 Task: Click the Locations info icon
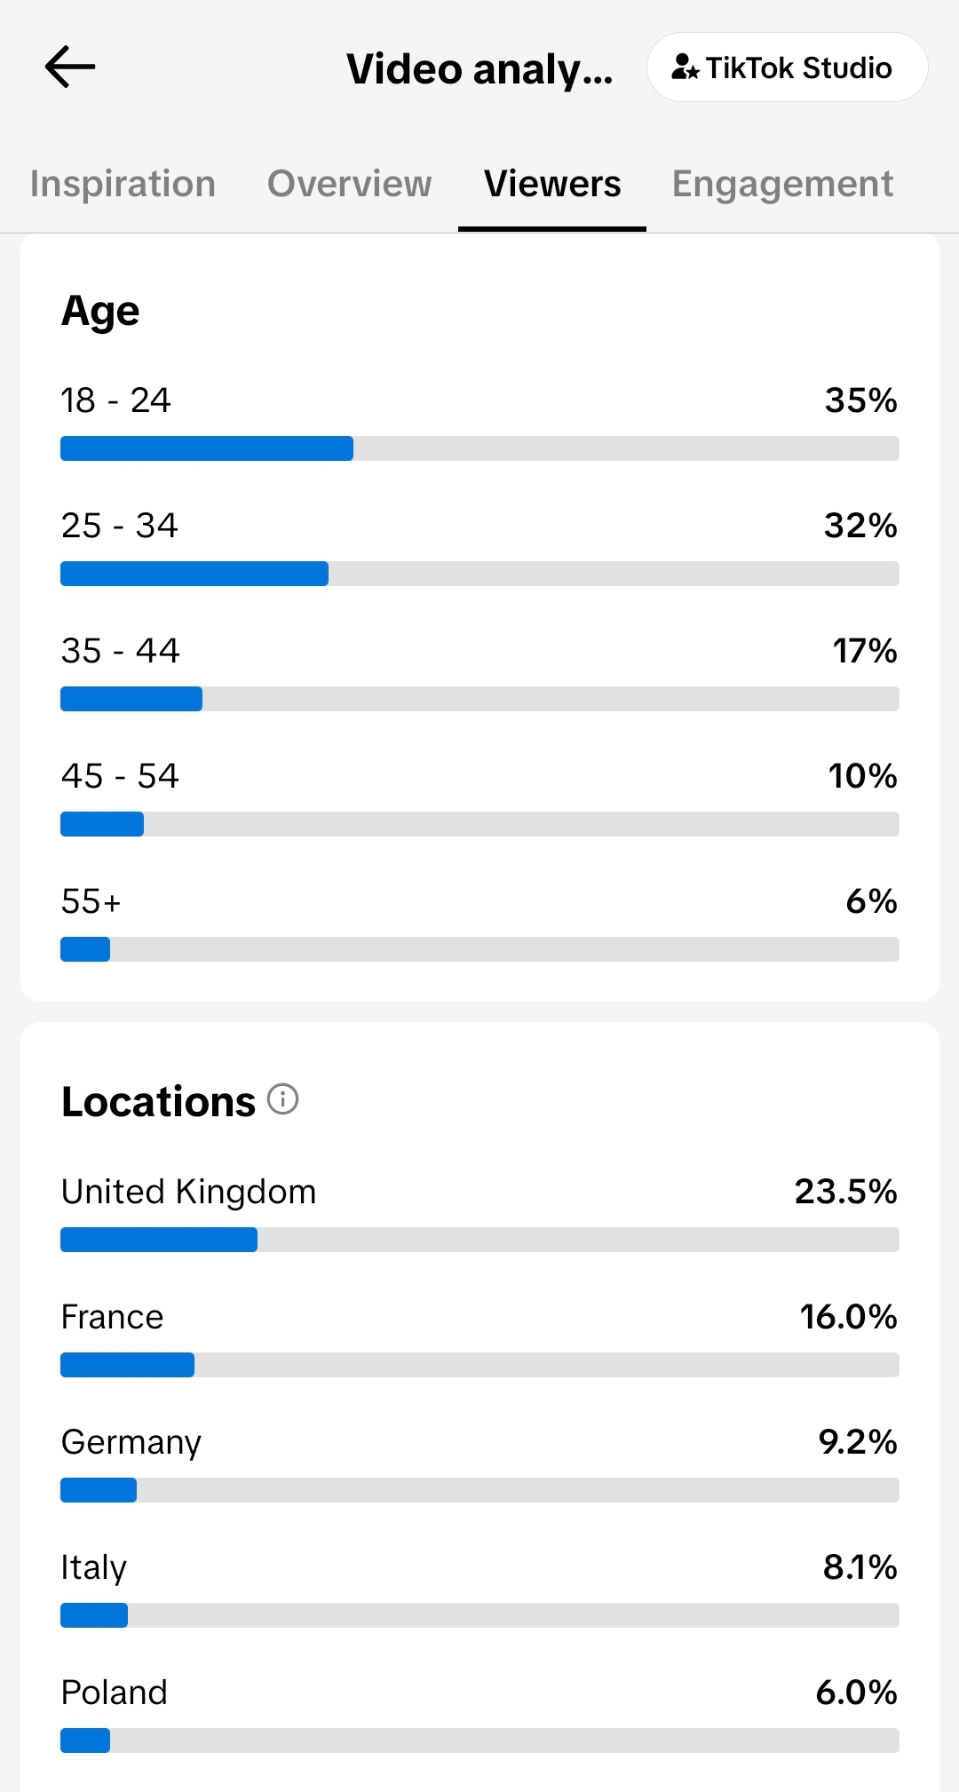pyautogui.click(x=283, y=1099)
